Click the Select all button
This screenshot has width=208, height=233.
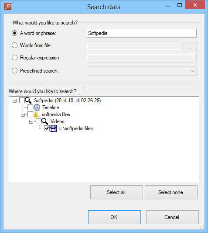pyautogui.click(x=116, y=192)
